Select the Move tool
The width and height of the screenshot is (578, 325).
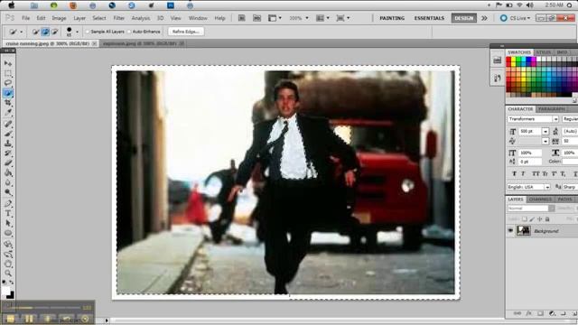point(8,63)
